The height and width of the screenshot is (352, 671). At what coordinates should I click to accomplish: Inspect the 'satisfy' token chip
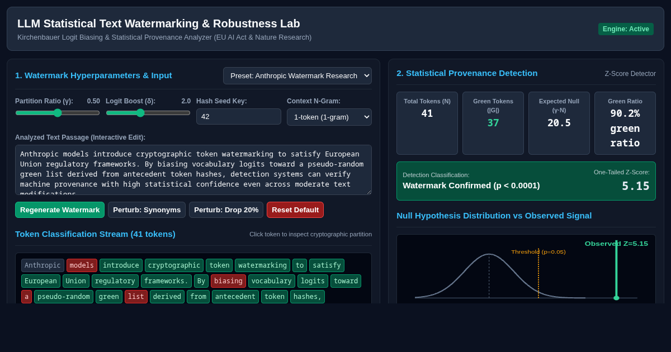click(327, 265)
